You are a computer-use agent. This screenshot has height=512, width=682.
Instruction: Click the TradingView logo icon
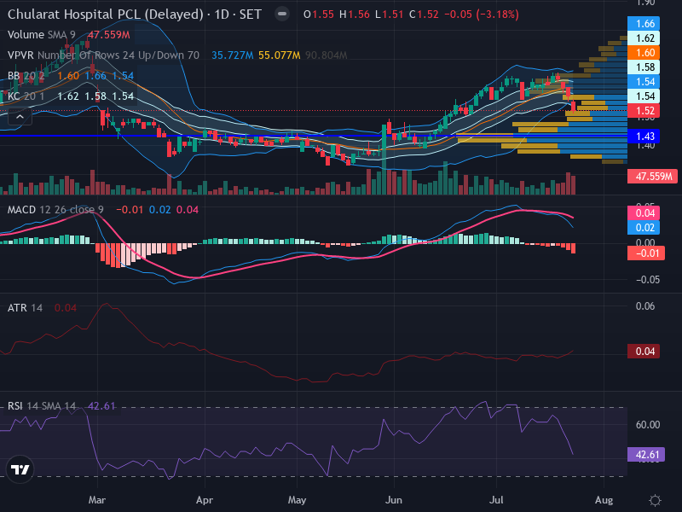click(20, 469)
